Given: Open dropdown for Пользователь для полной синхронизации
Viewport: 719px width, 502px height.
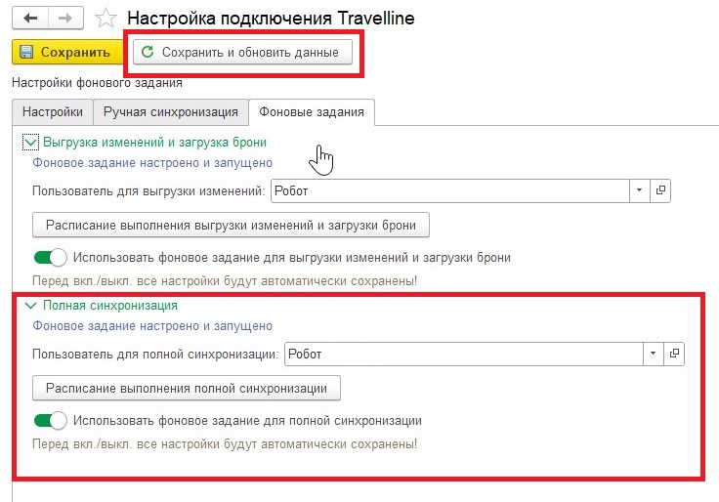Looking at the screenshot, I should (653, 354).
